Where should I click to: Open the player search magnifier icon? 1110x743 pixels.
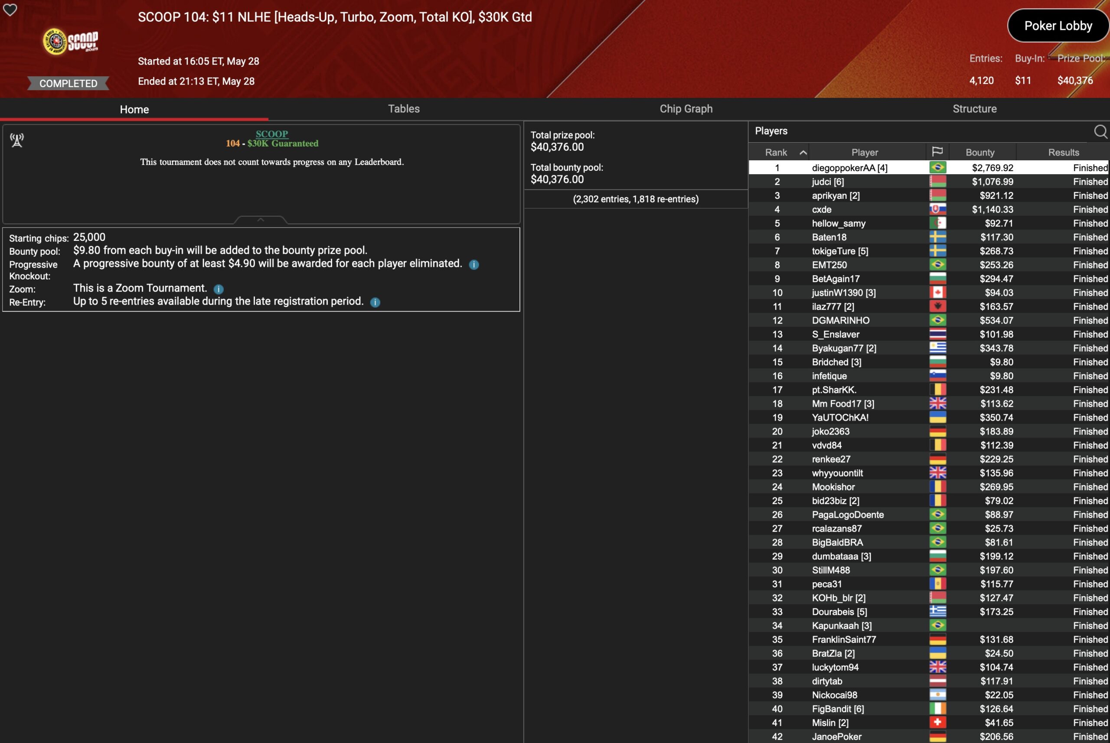[x=1100, y=131]
